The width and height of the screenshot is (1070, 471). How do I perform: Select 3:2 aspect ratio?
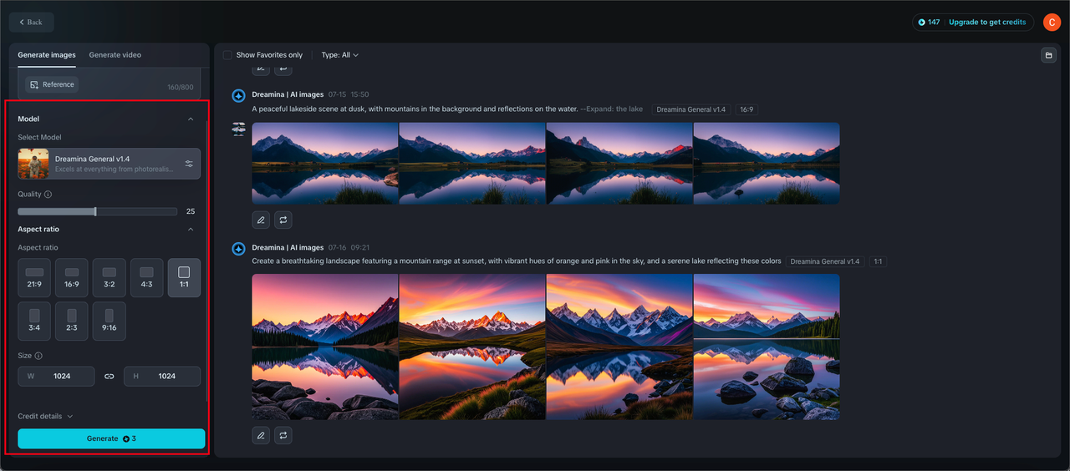[x=109, y=278]
